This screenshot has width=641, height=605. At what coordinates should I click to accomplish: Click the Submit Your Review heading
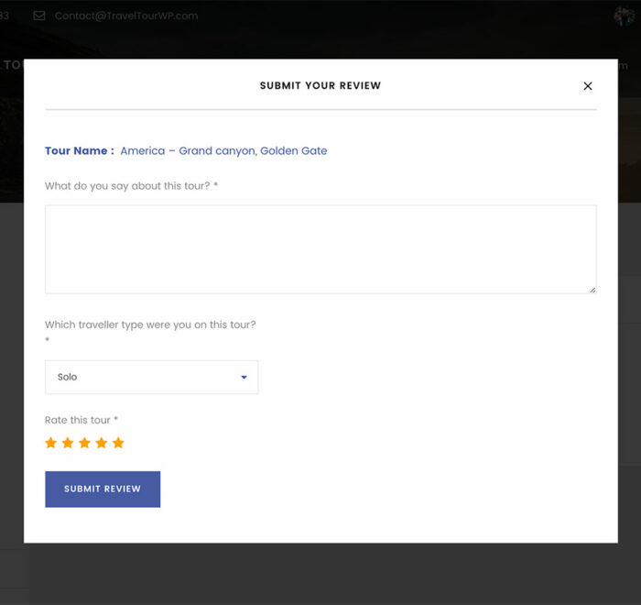click(320, 86)
